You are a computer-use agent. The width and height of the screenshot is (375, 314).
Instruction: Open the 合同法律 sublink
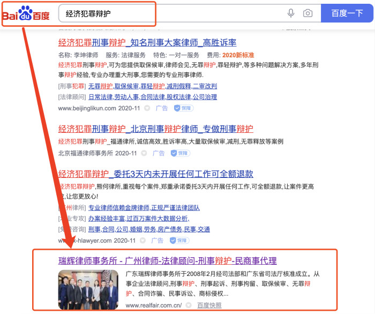[153, 97]
